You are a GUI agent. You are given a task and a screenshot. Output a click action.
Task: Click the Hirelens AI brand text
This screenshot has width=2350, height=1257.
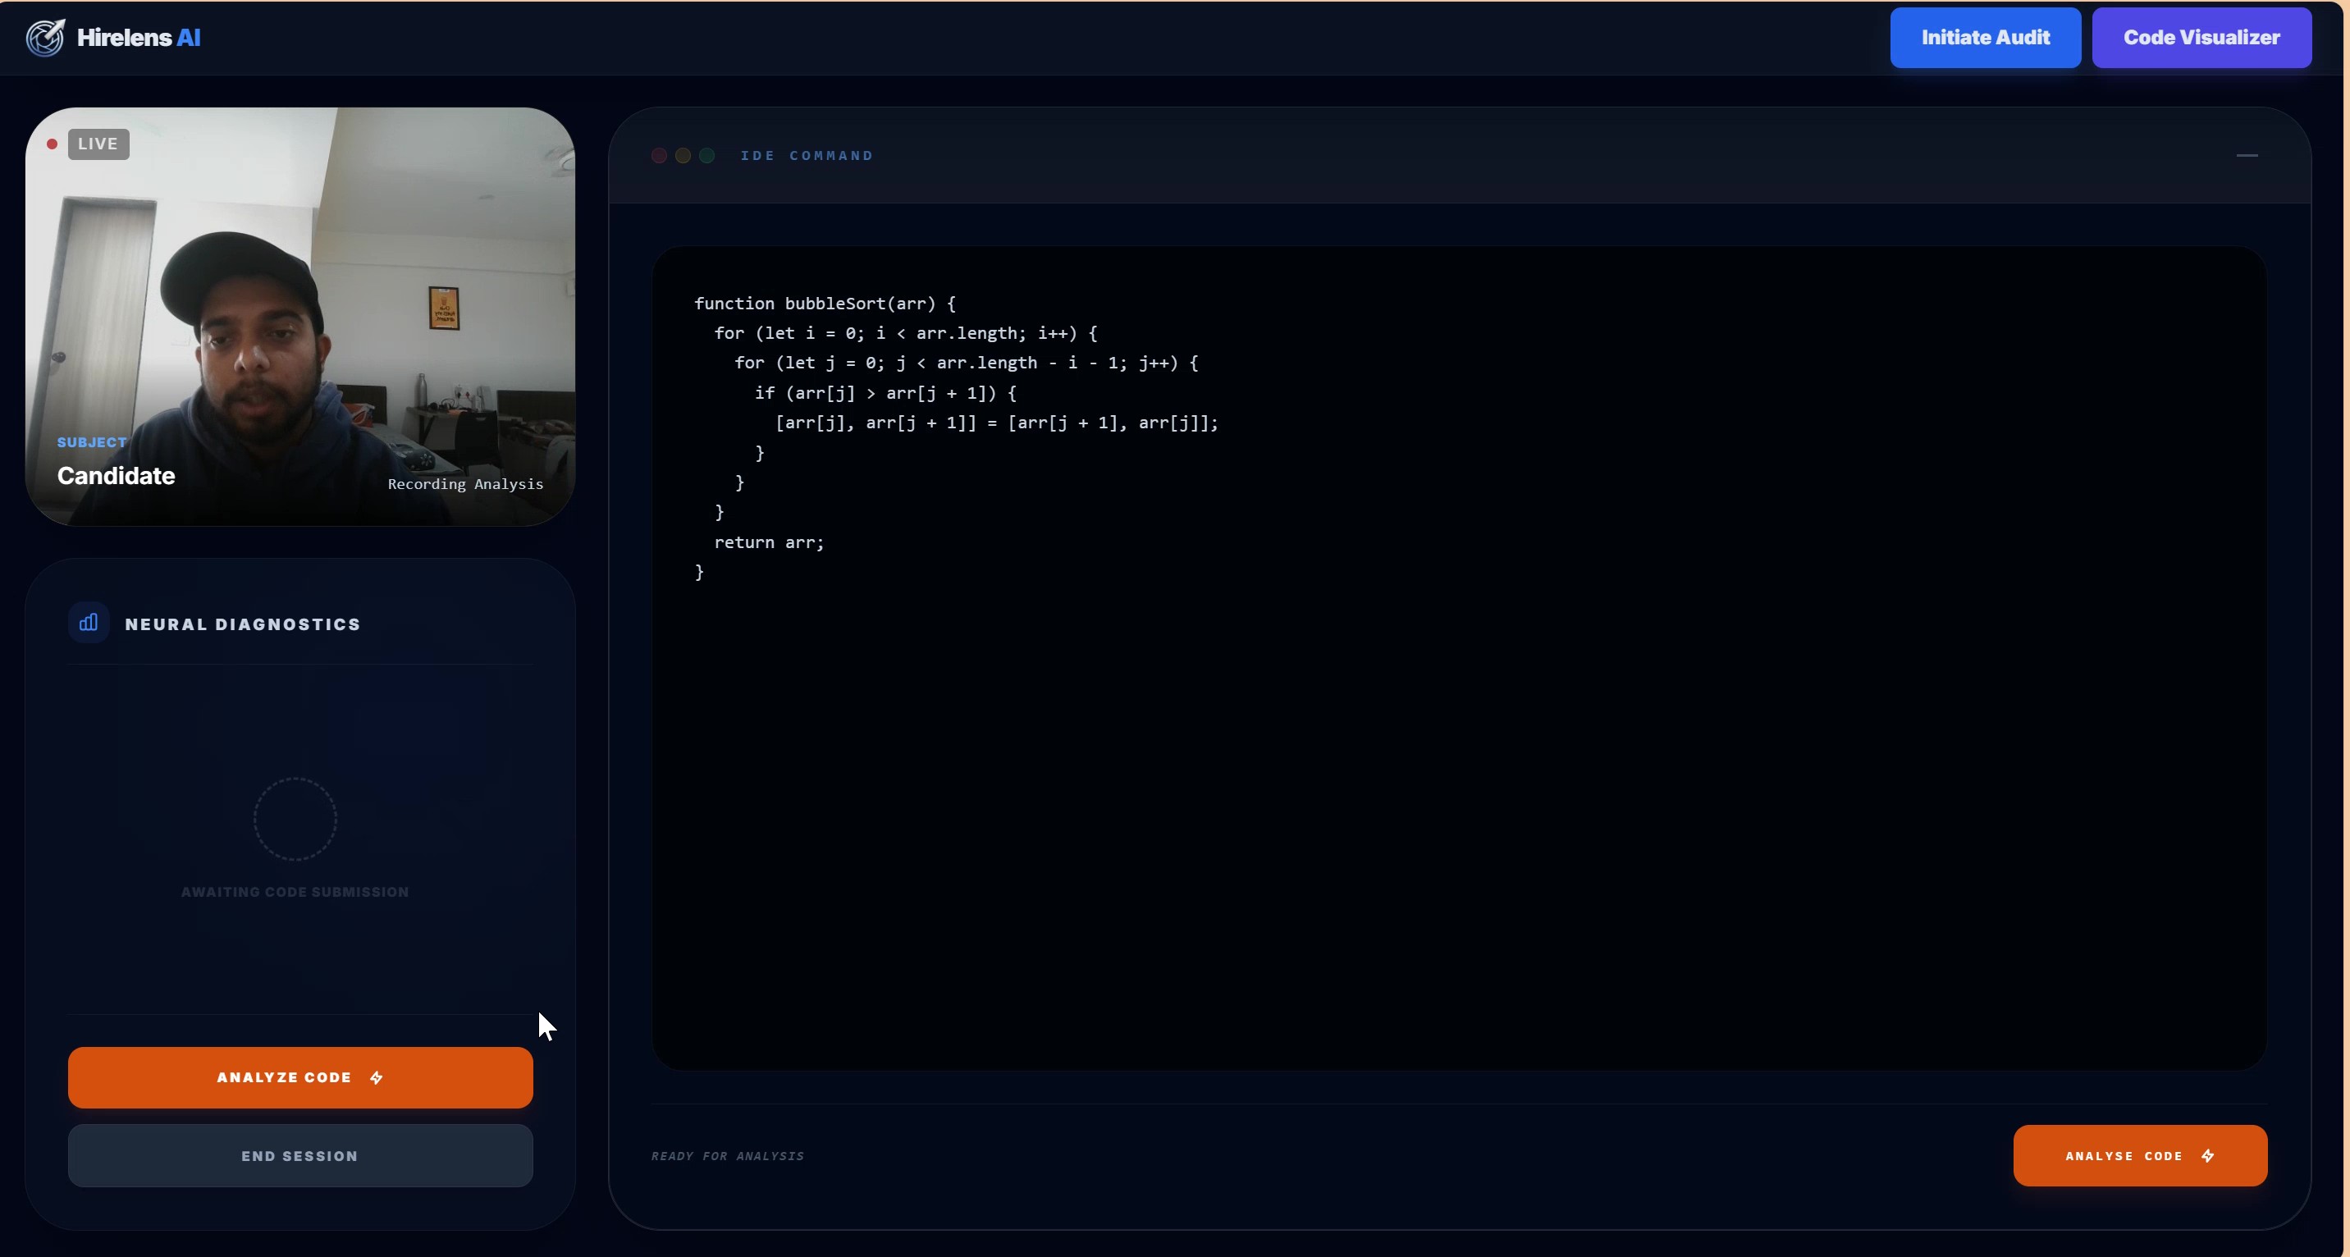click(x=139, y=38)
